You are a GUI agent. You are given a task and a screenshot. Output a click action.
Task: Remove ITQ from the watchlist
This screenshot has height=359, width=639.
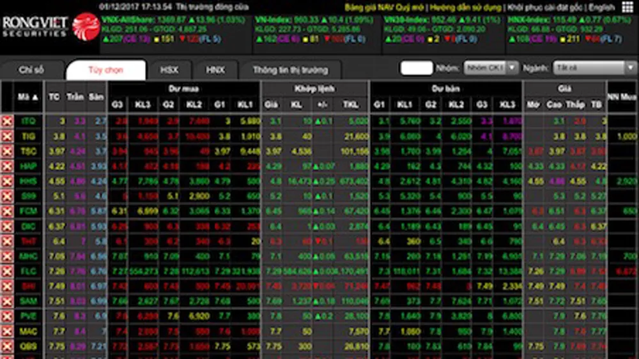coord(7,121)
